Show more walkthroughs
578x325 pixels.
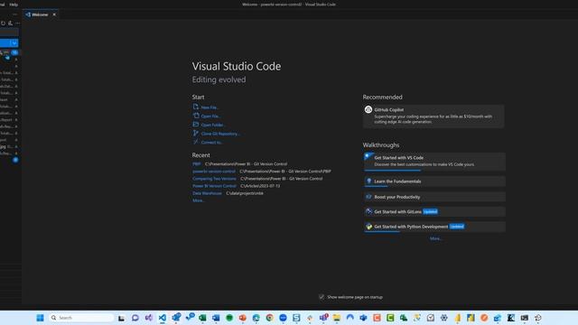(435, 238)
